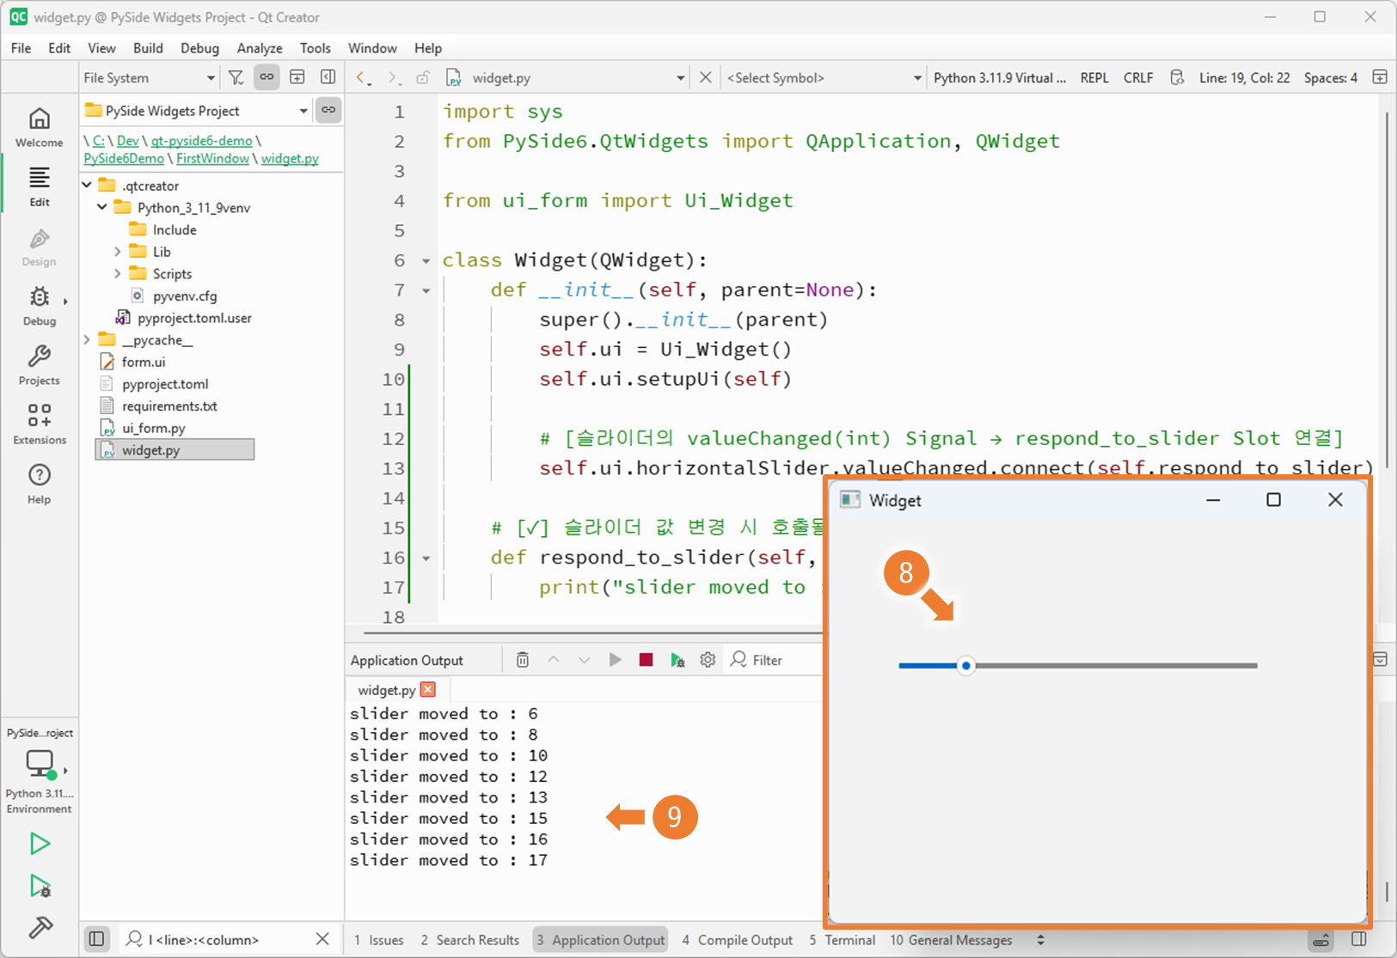Switch to Debug mode
The height and width of the screenshot is (958, 1397).
(x=40, y=306)
